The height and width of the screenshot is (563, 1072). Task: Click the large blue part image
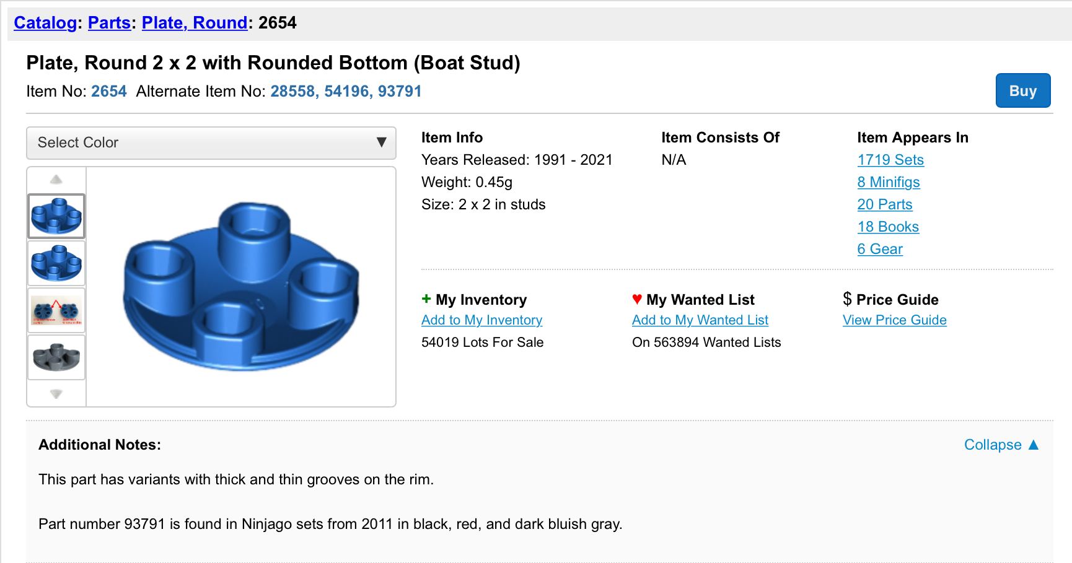241,287
